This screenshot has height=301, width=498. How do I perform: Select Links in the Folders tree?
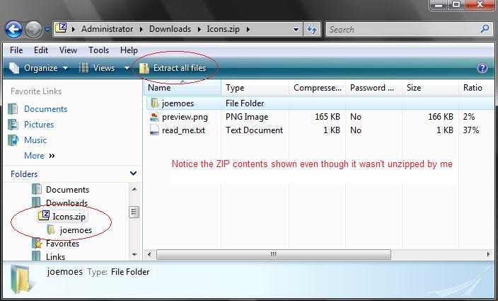click(55, 257)
